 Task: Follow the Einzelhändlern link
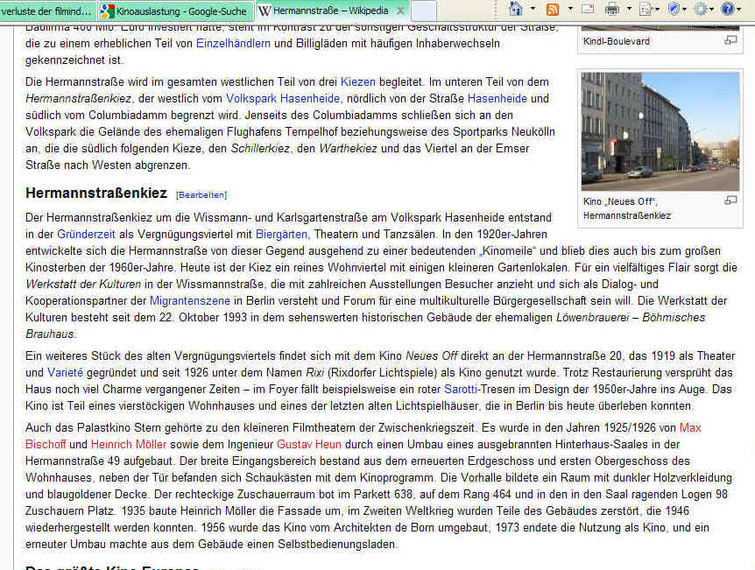tap(233, 43)
